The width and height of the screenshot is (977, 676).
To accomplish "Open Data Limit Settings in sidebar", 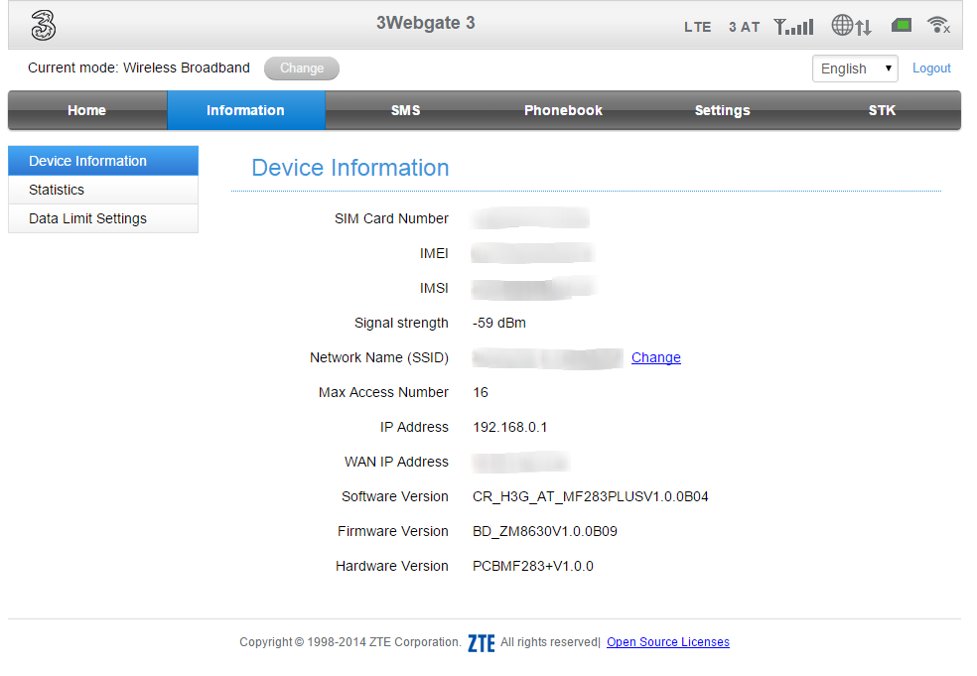I will tap(87, 218).
